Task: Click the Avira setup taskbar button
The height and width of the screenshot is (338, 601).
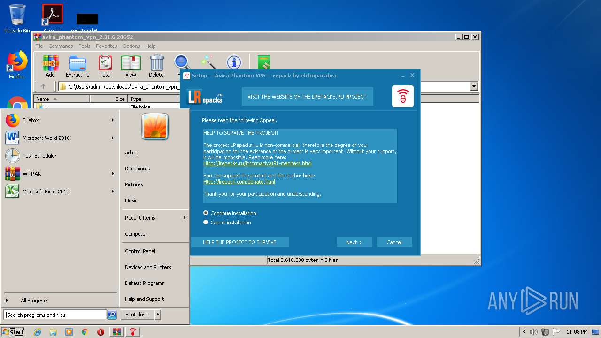Action: click(133, 332)
